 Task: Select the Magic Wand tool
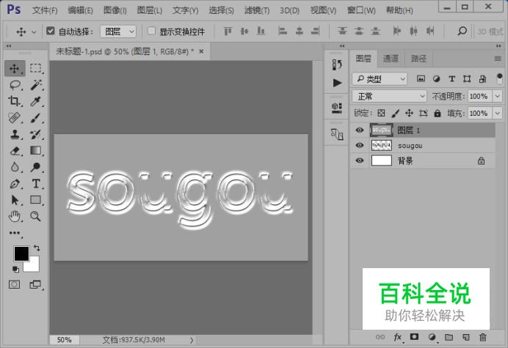click(x=36, y=85)
